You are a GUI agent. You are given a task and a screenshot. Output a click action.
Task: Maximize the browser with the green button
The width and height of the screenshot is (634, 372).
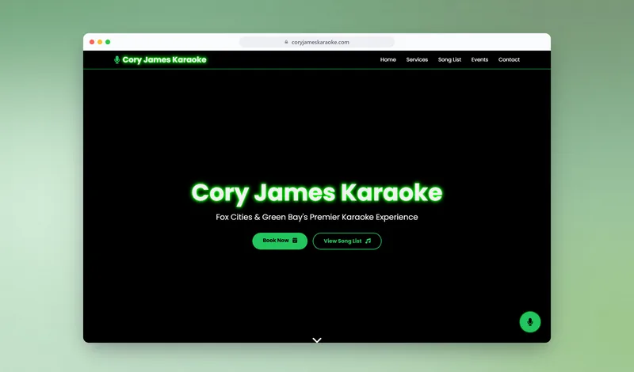click(x=108, y=42)
